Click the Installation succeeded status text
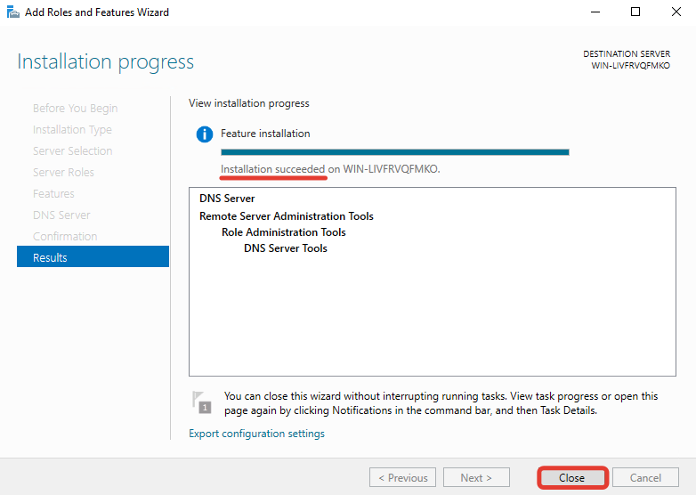The width and height of the screenshot is (696, 495). [x=273, y=169]
